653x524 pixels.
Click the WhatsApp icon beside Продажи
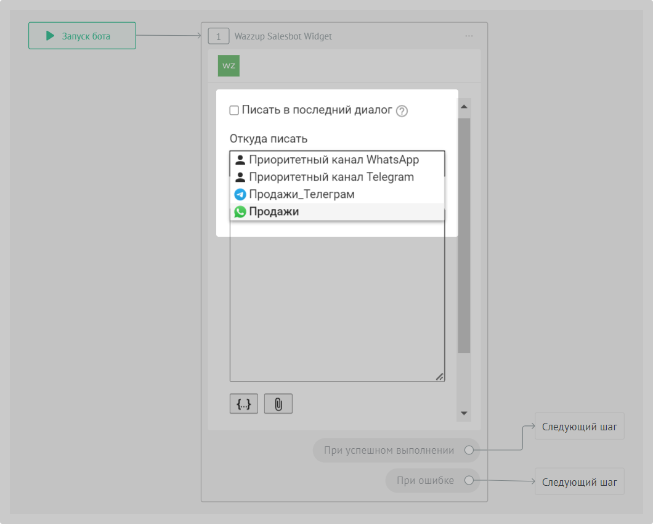(240, 211)
